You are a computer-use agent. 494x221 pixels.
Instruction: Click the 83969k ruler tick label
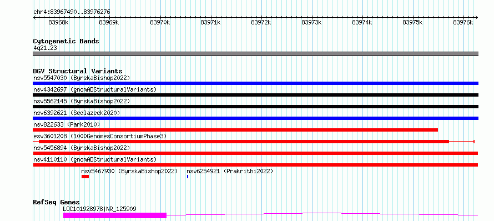[x=109, y=23]
